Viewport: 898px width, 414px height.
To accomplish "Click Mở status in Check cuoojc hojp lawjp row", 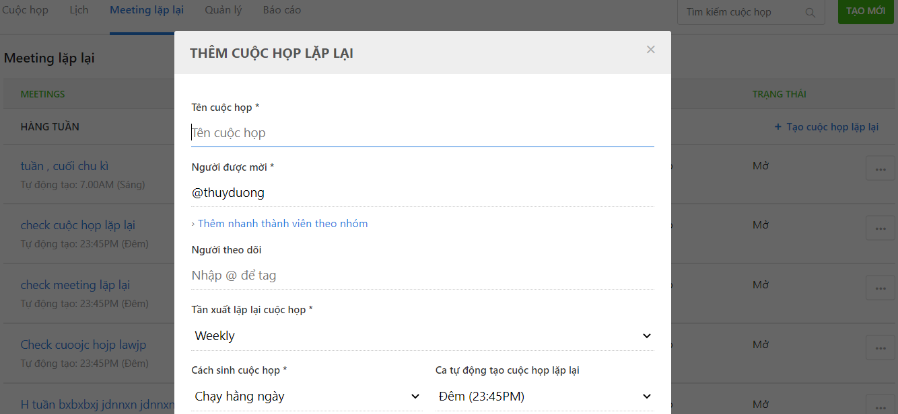I will pyautogui.click(x=761, y=345).
